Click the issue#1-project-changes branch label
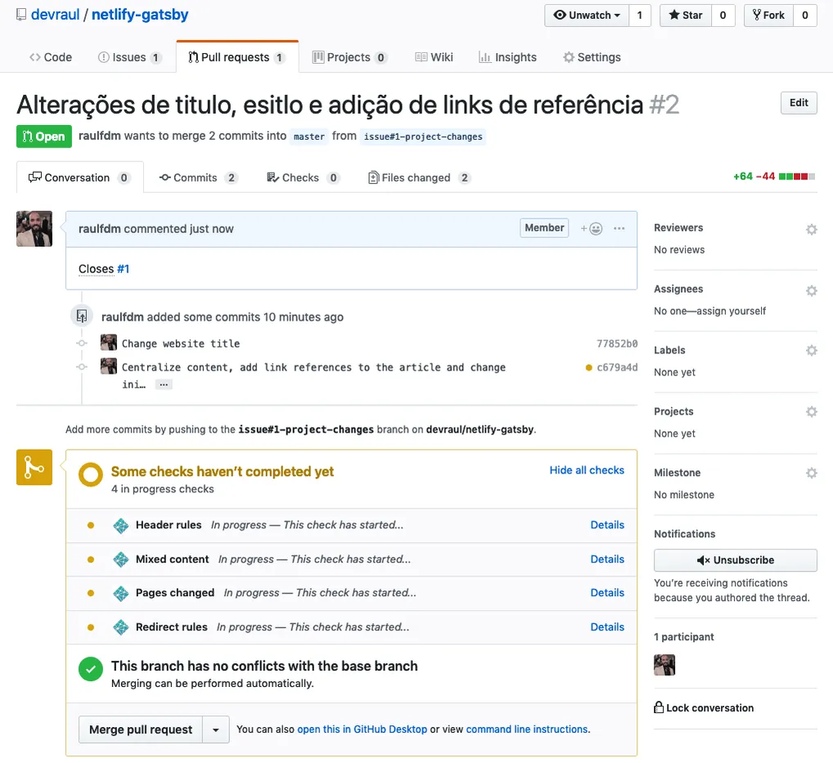 click(x=423, y=137)
